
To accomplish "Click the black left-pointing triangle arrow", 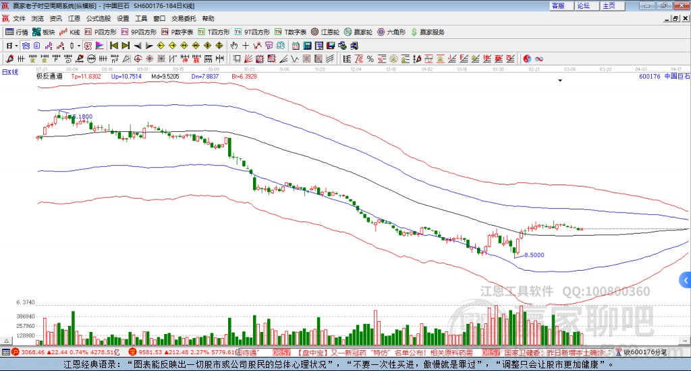I will coord(138,46).
